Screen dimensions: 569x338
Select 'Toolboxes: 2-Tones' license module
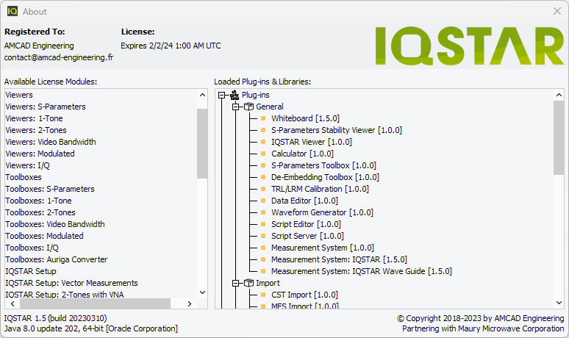(x=40, y=212)
